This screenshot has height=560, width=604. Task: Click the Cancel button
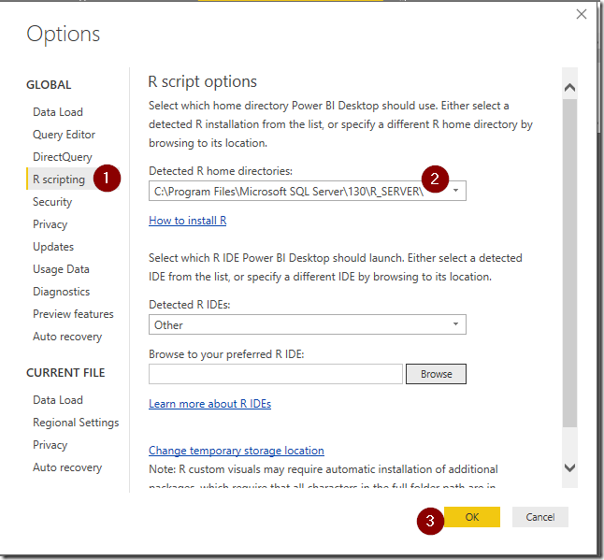pyautogui.click(x=540, y=517)
